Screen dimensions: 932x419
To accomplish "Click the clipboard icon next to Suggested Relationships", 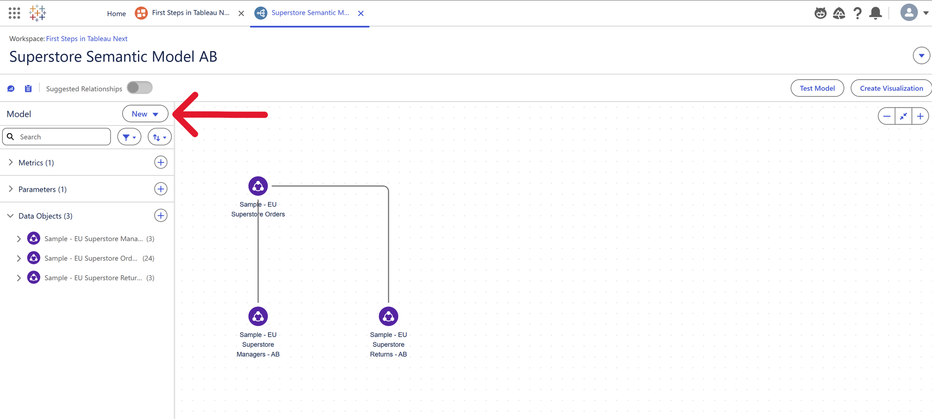I will pos(28,88).
